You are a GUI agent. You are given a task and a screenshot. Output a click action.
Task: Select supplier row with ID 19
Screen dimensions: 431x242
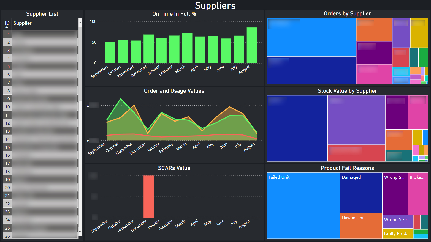[41, 180]
